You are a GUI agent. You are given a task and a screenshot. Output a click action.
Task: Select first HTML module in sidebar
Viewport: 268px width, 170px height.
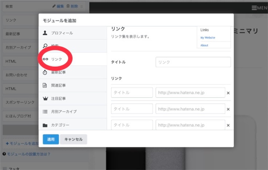point(20,61)
